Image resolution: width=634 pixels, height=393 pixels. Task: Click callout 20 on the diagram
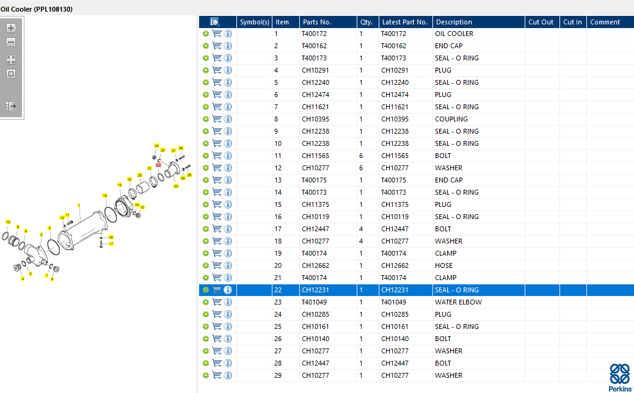(x=139, y=175)
